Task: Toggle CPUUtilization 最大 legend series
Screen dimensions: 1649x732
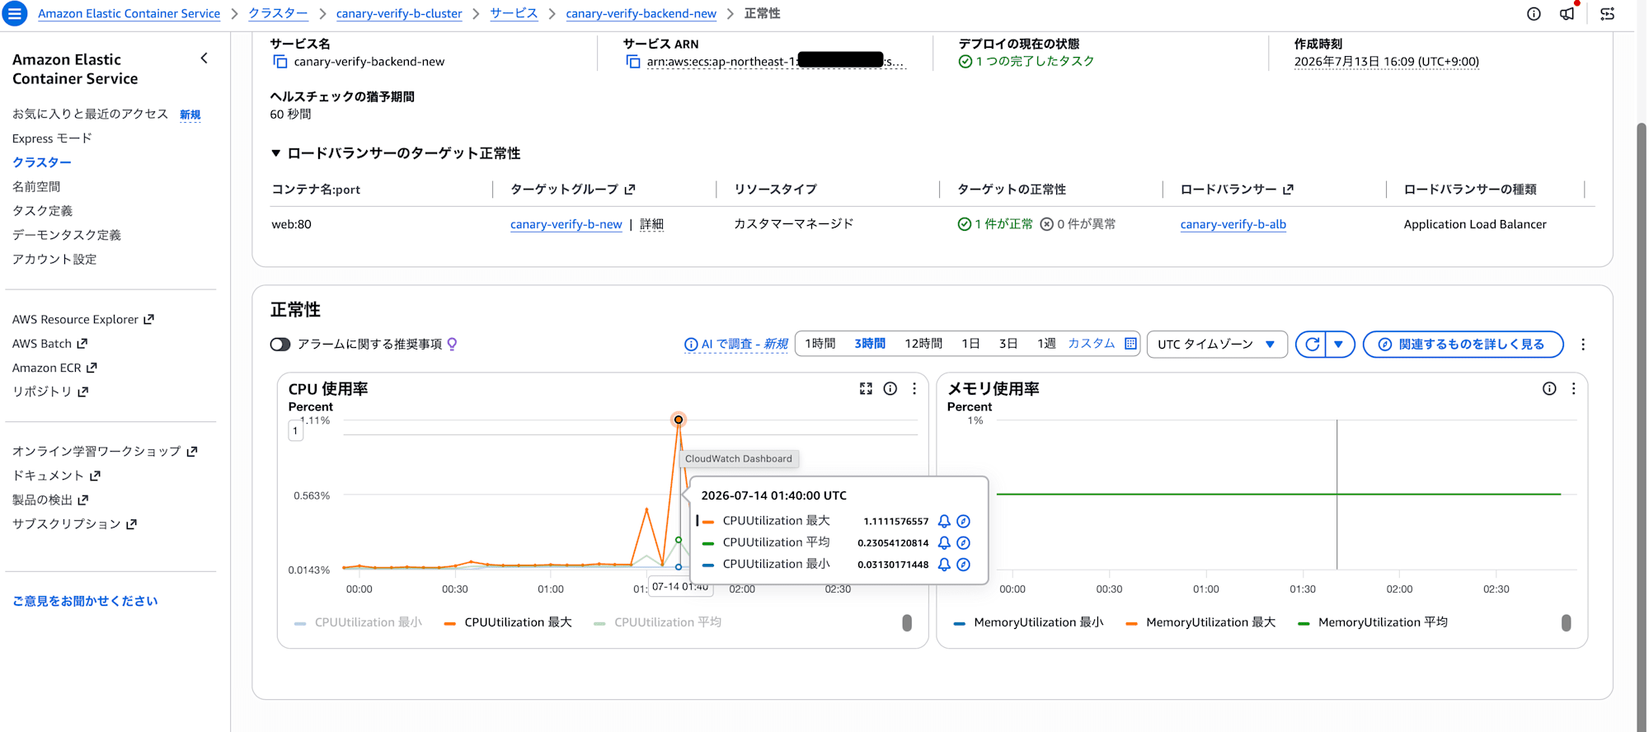Action: coord(507,622)
